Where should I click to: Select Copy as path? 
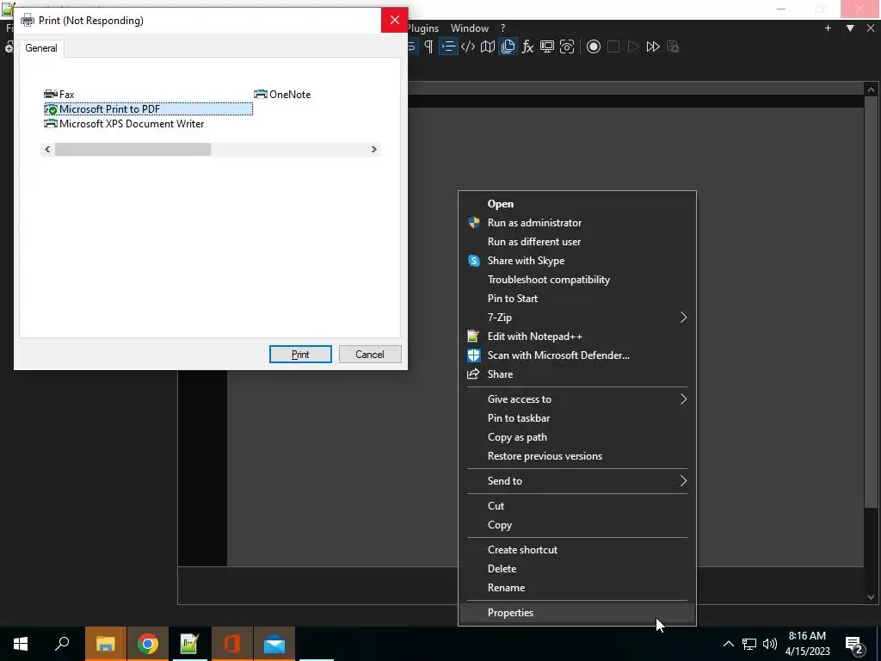click(577, 437)
